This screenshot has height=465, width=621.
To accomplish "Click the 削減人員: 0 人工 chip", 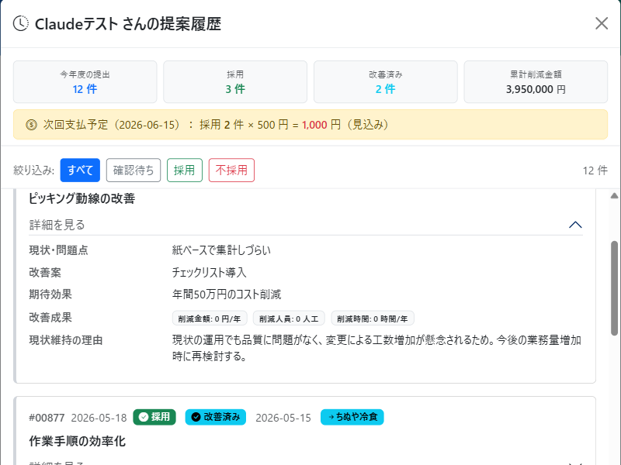I will (289, 319).
